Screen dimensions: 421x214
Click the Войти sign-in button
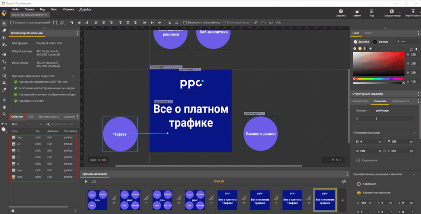click(85, 9)
